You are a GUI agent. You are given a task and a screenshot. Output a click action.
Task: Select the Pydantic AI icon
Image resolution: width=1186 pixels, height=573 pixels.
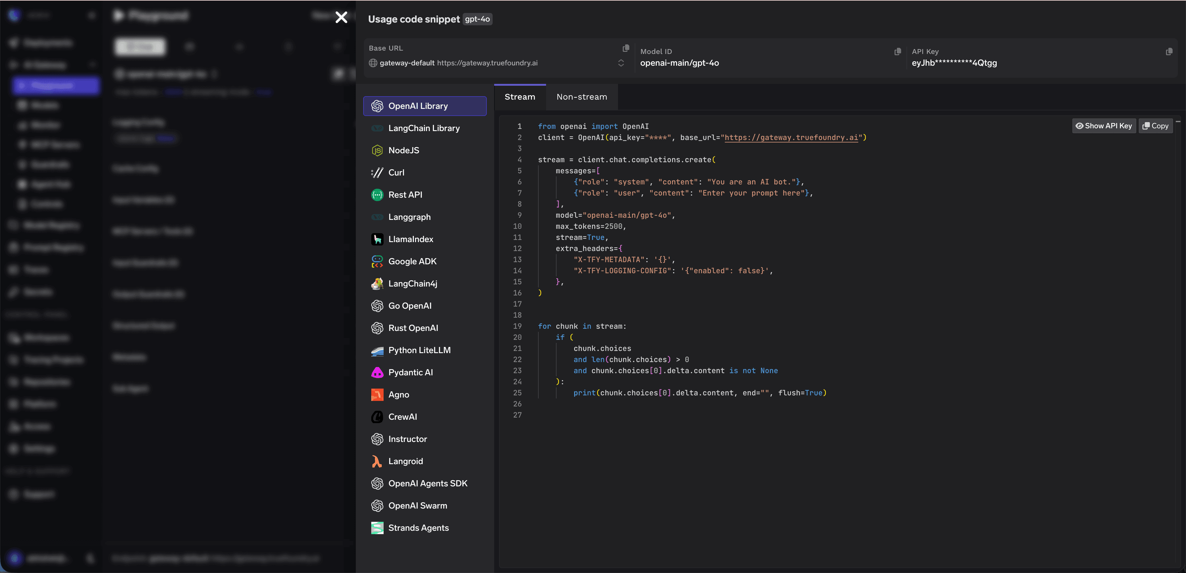point(377,373)
